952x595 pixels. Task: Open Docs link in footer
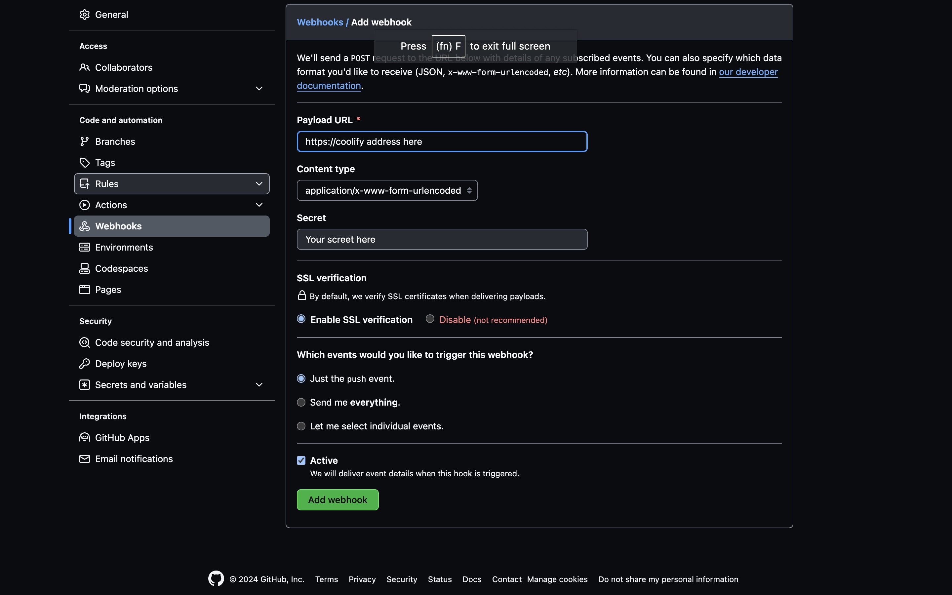[x=472, y=579]
